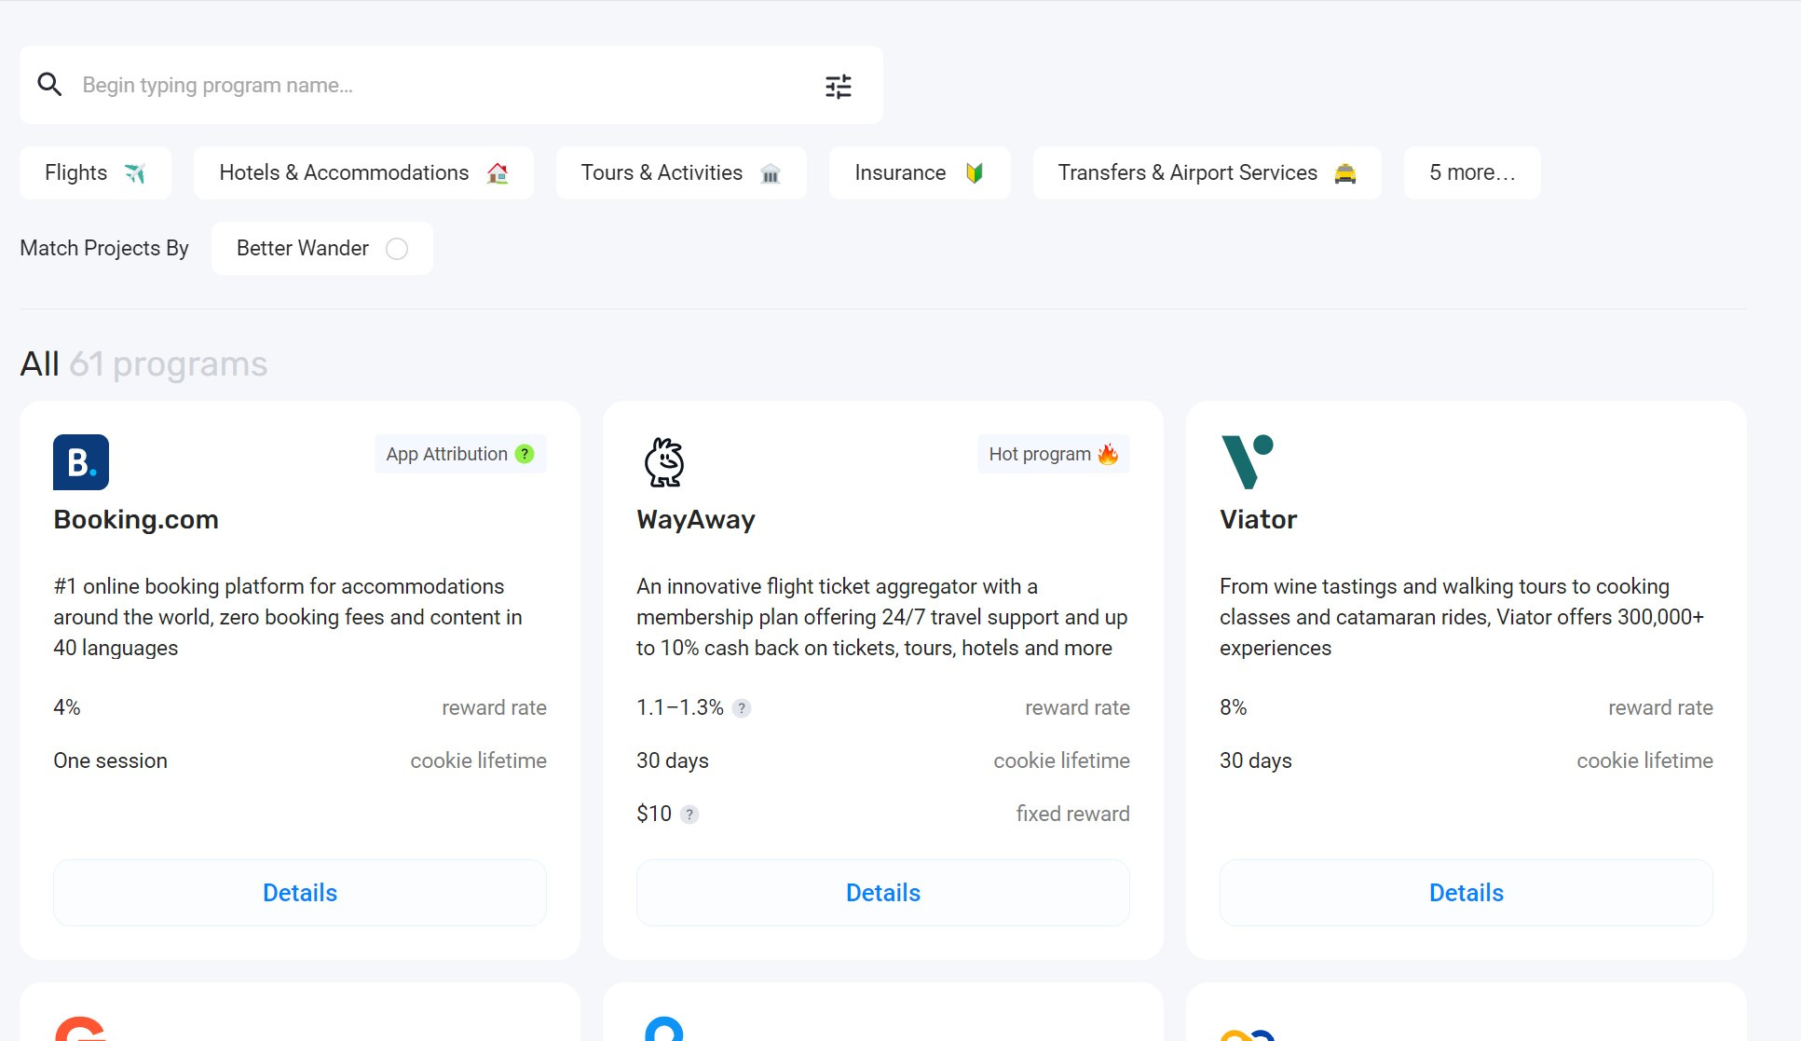Click the App Attribution badge
This screenshot has height=1041, width=1801.
coord(460,454)
